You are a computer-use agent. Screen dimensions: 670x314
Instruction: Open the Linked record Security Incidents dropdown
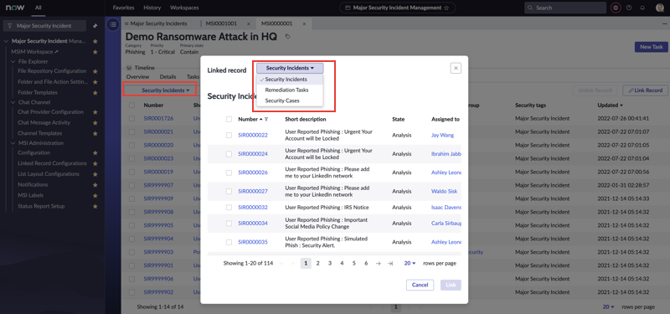pyautogui.click(x=290, y=68)
